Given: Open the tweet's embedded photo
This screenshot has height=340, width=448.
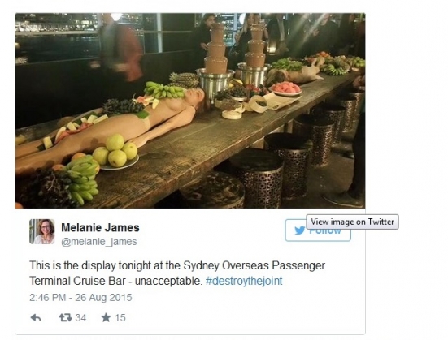Looking at the screenshot, I should [190, 110].
